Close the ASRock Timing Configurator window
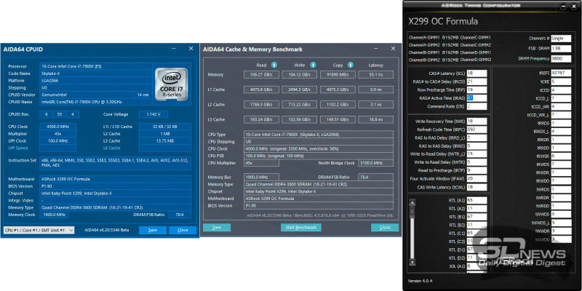 [573, 6]
